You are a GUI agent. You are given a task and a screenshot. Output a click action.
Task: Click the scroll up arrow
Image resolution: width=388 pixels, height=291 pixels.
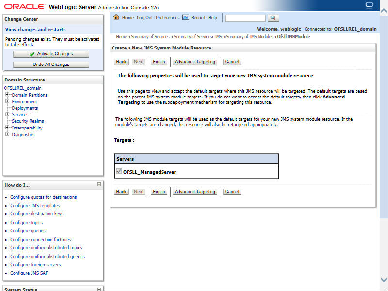[x=384, y=11]
